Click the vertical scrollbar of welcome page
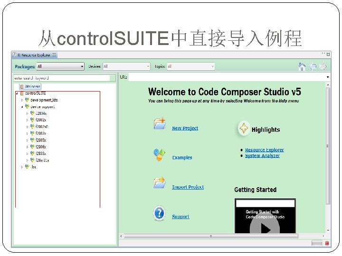Viewport: 342px width, 256px height. coord(328,146)
